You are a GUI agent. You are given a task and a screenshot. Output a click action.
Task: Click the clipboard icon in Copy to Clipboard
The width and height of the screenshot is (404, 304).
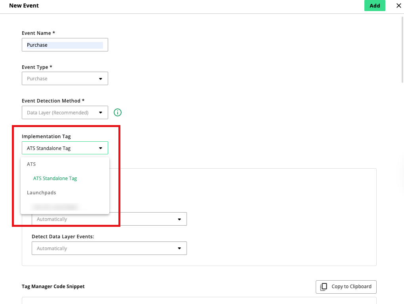(324, 287)
